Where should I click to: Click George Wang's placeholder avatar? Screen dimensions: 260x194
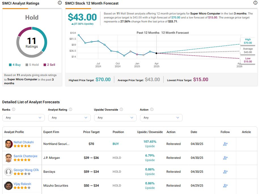(9, 172)
